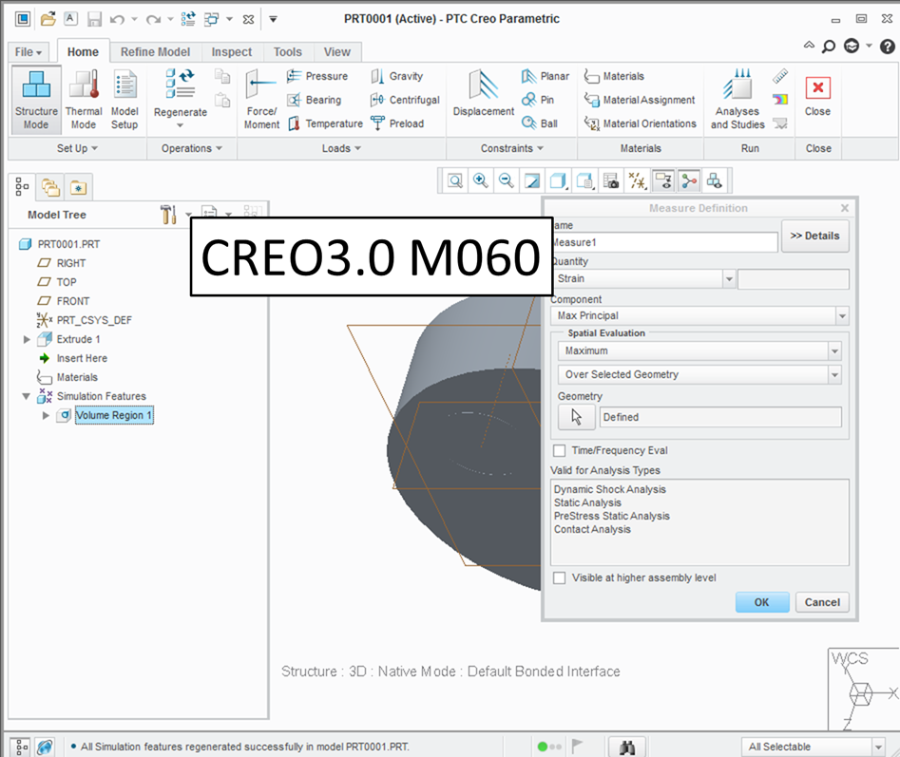Open Over Selected Geometry dropdown
This screenshot has height=757, width=900.
pyautogui.click(x=834, y=374)
